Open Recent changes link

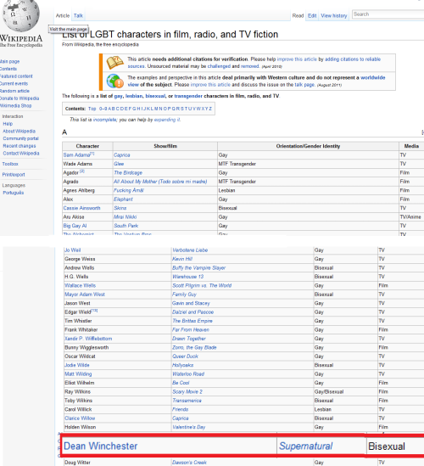pyautogui.click(x=20, y=146)
